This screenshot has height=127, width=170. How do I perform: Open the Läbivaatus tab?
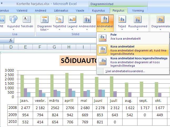pyautogui.click(x=61, y=10)
